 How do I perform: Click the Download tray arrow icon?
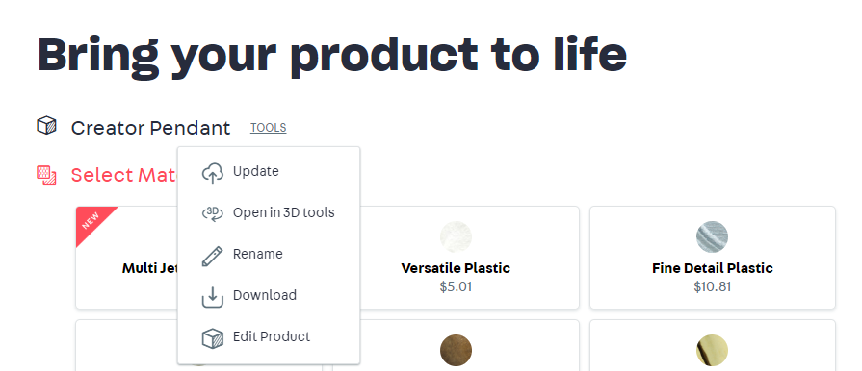click(x=212, y=297)
